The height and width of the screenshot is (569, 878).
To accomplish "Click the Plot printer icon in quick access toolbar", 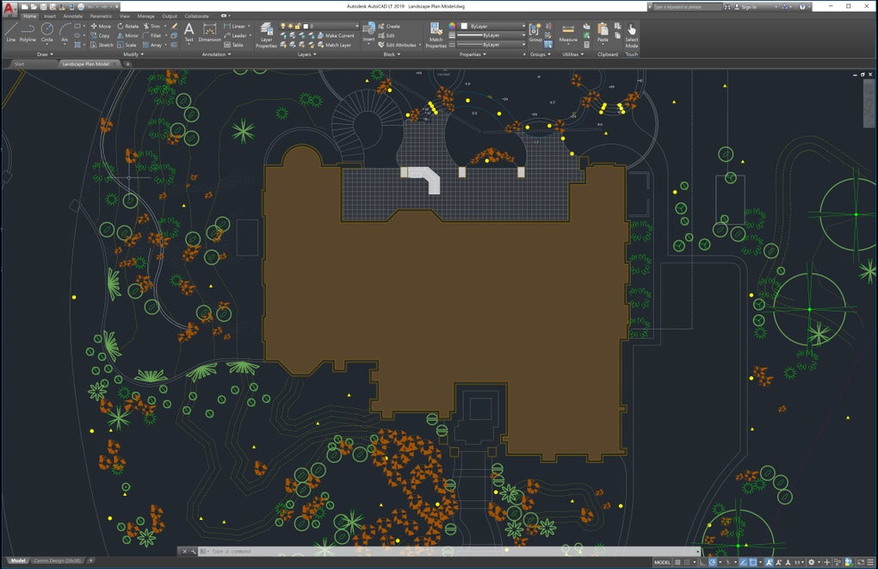I will tap(81, 7).
